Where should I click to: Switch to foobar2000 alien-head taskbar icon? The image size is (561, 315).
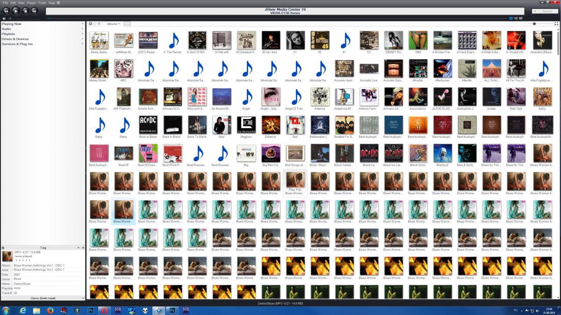tap(145, 310)
